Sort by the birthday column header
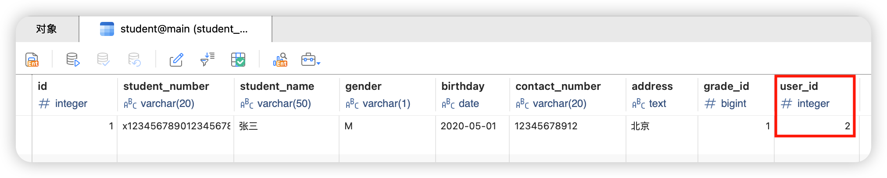The height and width of the screenshot is (178, 887). click(x=463, y=86)
